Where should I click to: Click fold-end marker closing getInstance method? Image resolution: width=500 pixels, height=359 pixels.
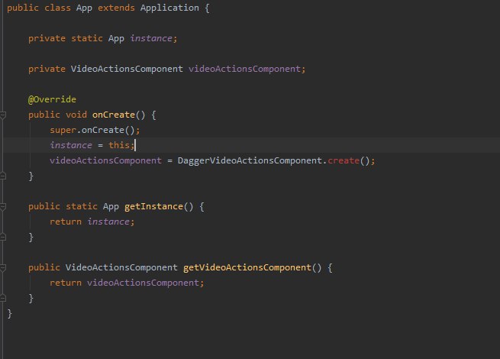(x=2, y=237)
